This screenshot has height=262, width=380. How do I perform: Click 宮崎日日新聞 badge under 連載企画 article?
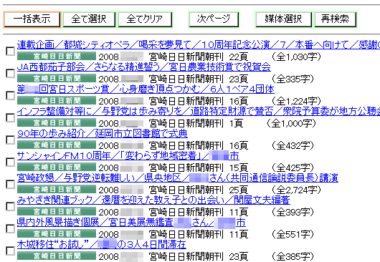click(57, 57)
